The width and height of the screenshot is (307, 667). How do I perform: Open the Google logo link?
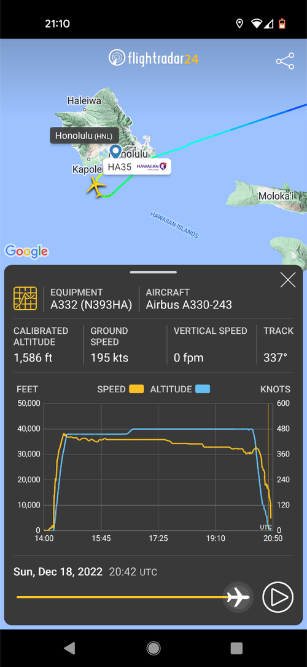click(x=26, y=251)
